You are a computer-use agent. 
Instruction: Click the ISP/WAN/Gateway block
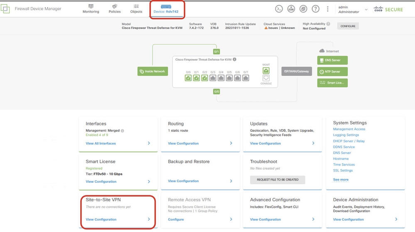coord(297,71)
